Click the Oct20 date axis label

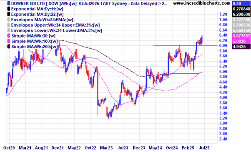pyautogui.click(x=9, y=148)
